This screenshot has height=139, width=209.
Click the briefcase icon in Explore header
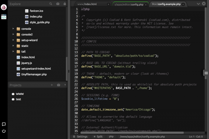click(x=58, y=4)
